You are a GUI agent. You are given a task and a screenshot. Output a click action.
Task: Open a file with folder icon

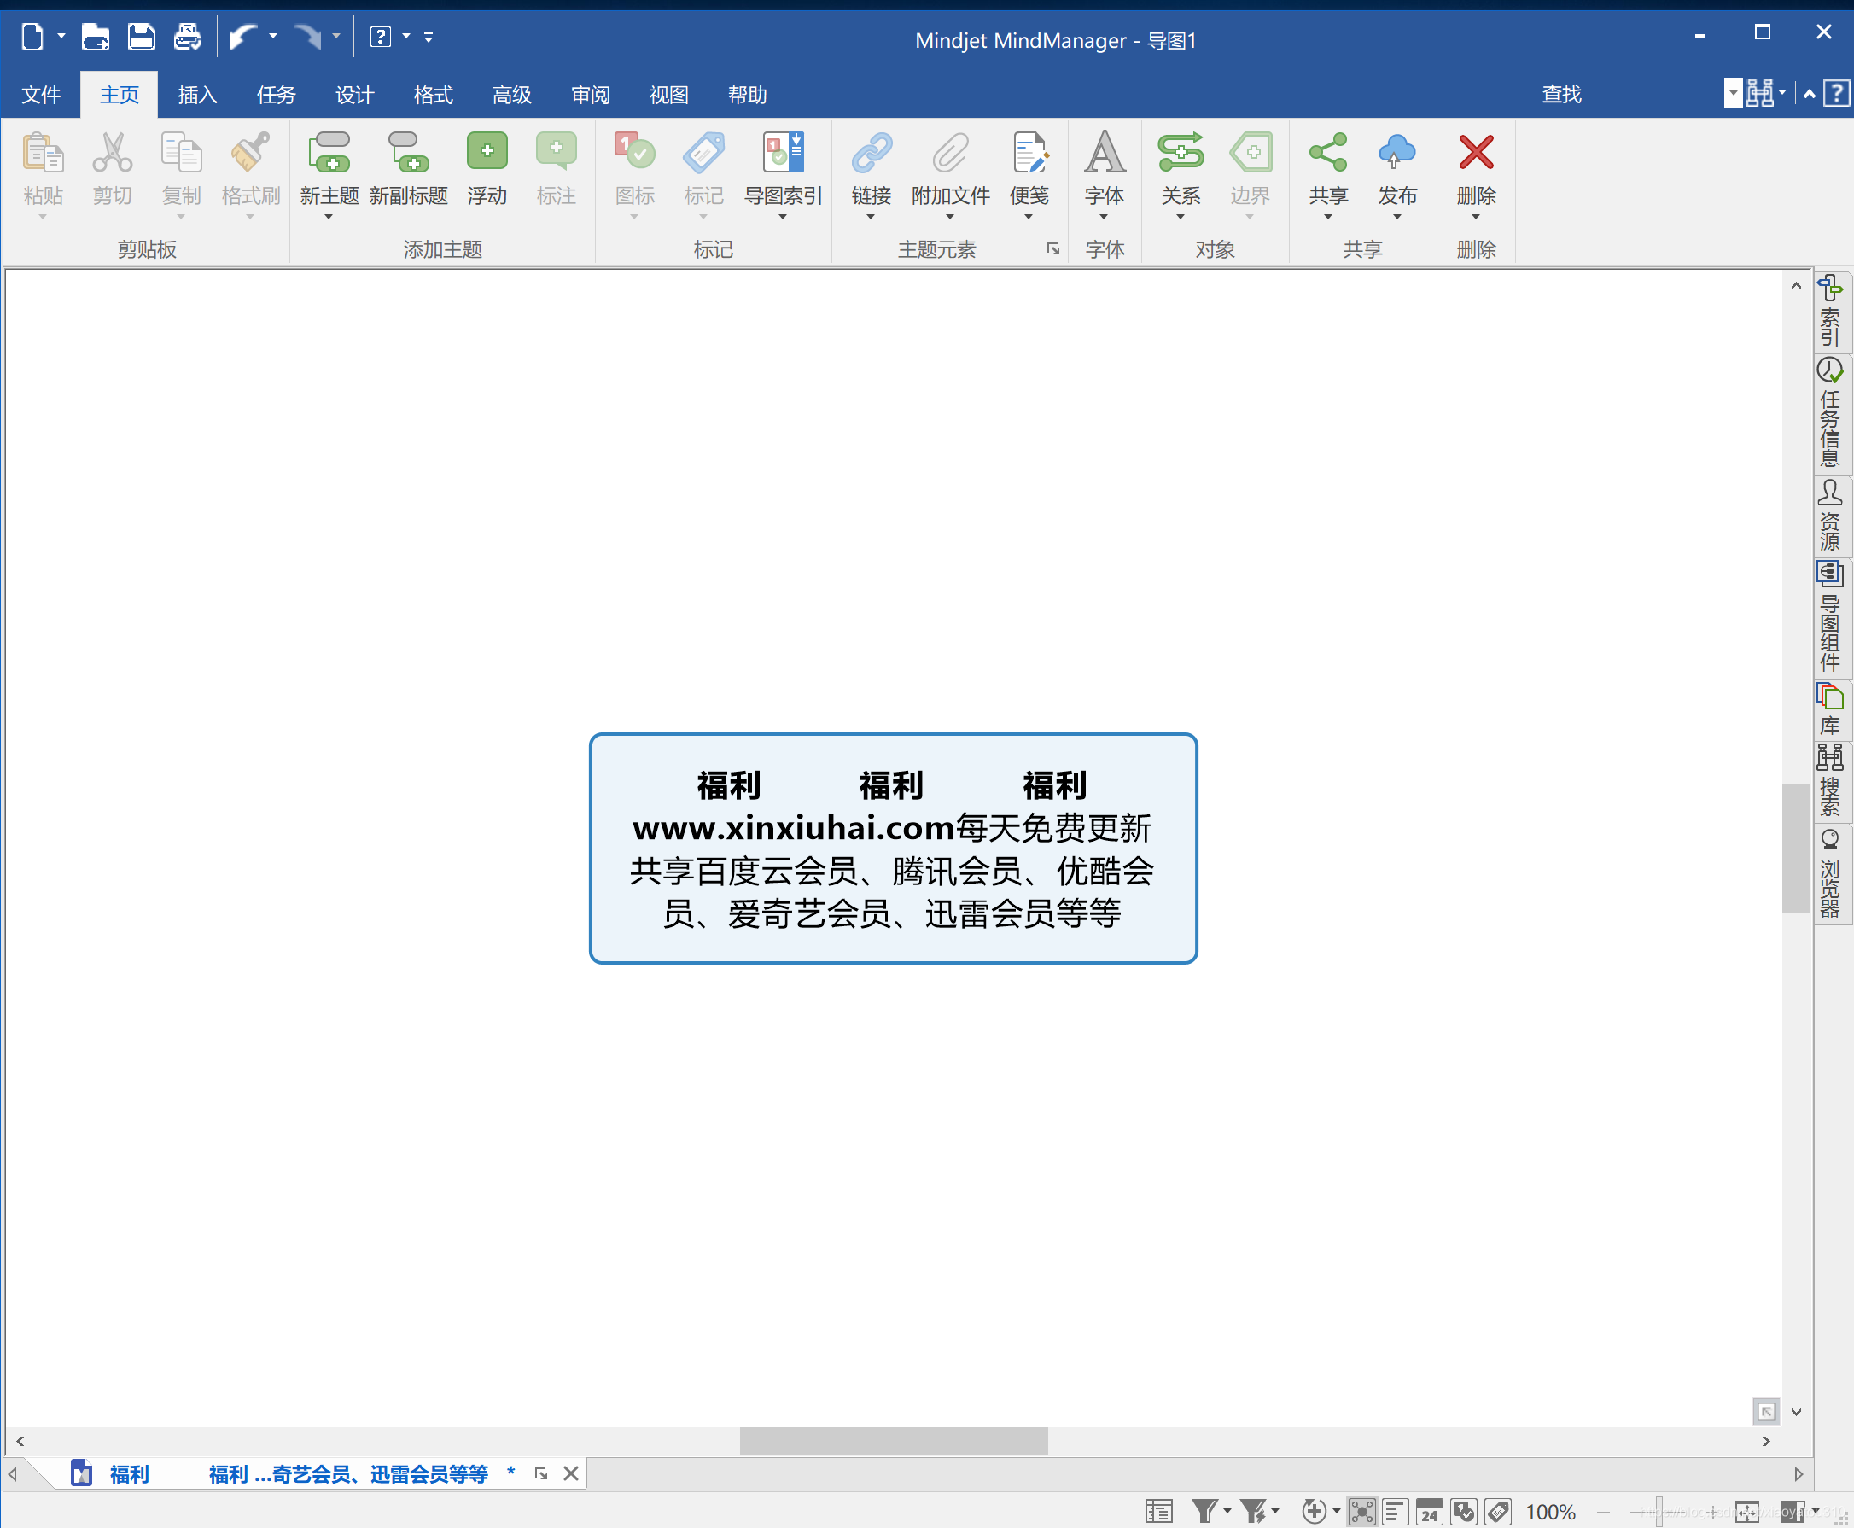[95, 37]
